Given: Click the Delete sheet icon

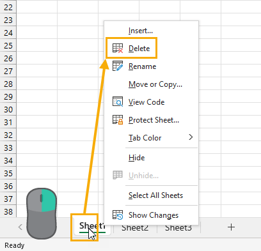Looking at the screenshot, I should click(118, 49).
